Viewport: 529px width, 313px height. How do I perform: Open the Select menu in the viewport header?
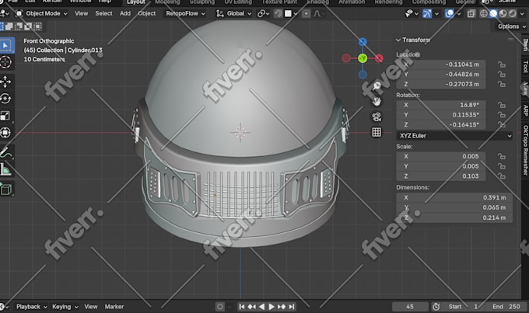(x=103, y=13)
